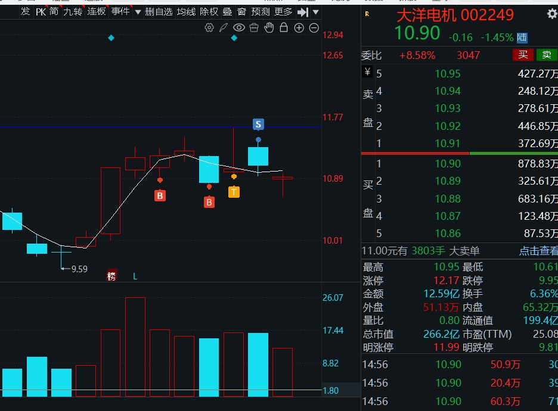Select buy level 1 price 10.90

[448, 164]
